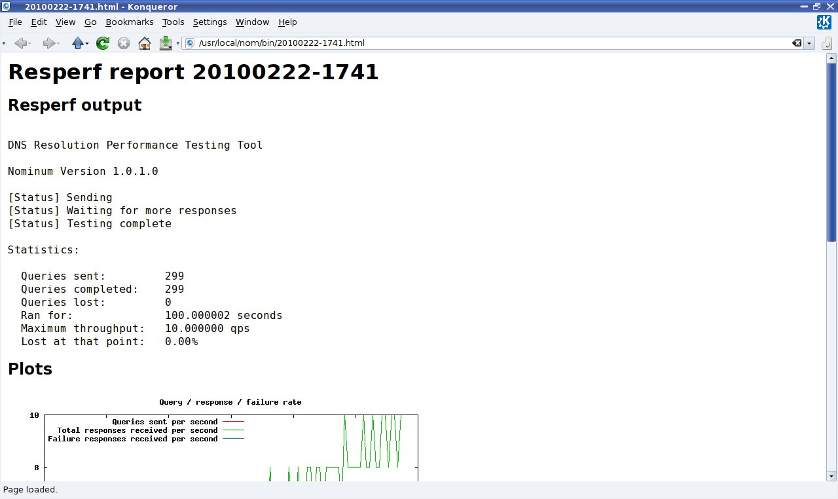The image size is (838, 499).
Task: Open the Up button dropdown arrow
Action: coord(87,43)
